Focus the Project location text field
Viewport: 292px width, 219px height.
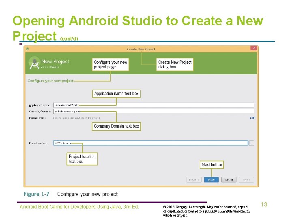click(x=150, y=143)
